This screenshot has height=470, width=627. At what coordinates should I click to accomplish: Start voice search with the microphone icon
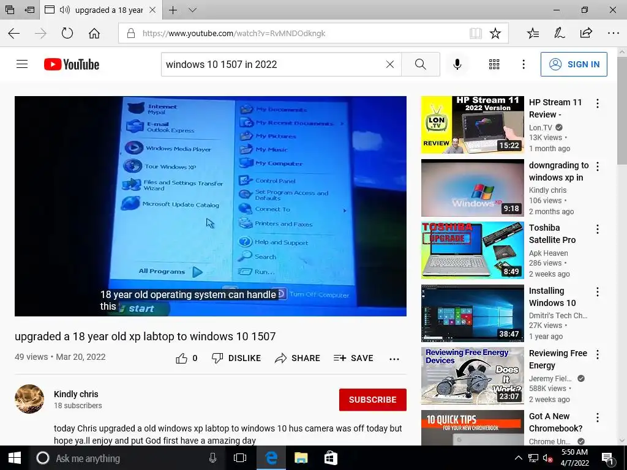pyautogui.click(x=457, y=64)
